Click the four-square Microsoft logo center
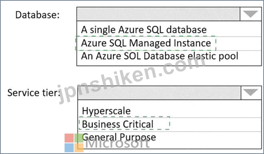 tap(74, 143)
